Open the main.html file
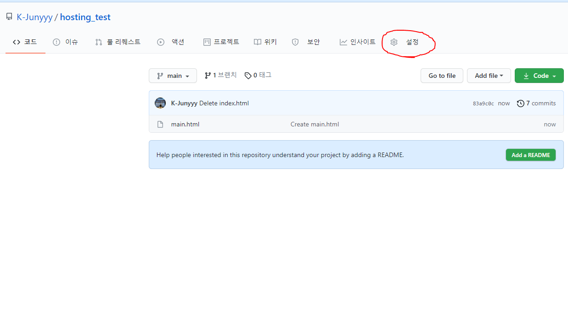Image resolution: width=568 pixels, height=327 pixels. coord(185,124)
